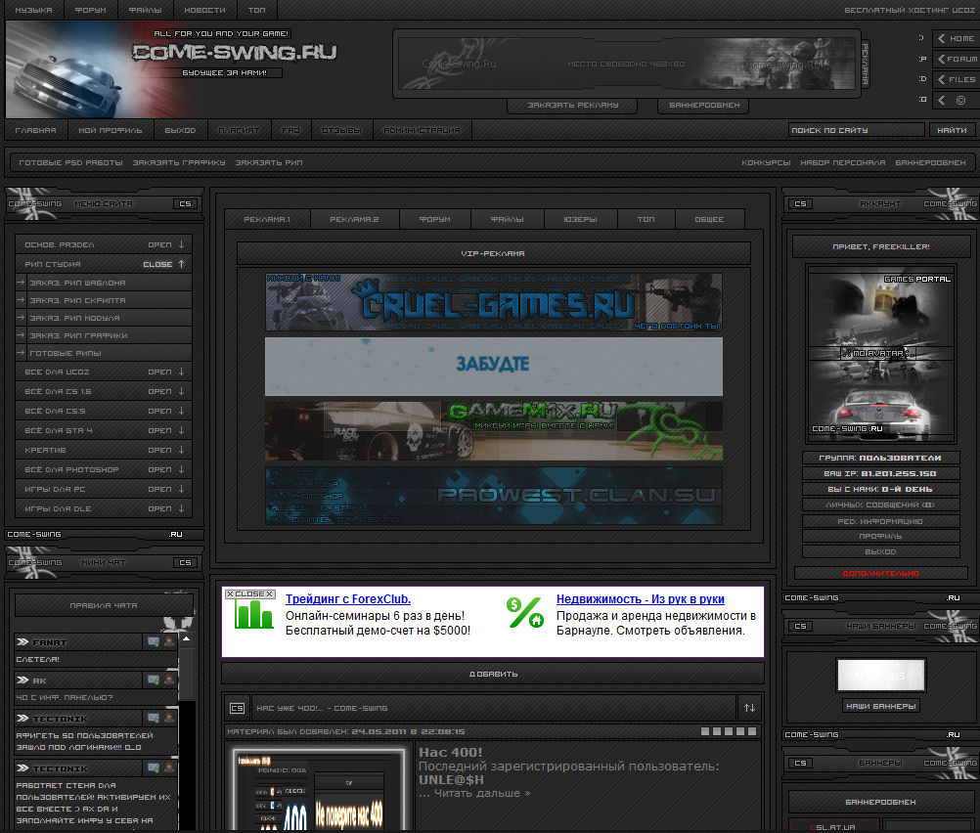Screen dimensions: 980x833
Task: Switch to the Форум tab in ad block
Action: point(435,219)
